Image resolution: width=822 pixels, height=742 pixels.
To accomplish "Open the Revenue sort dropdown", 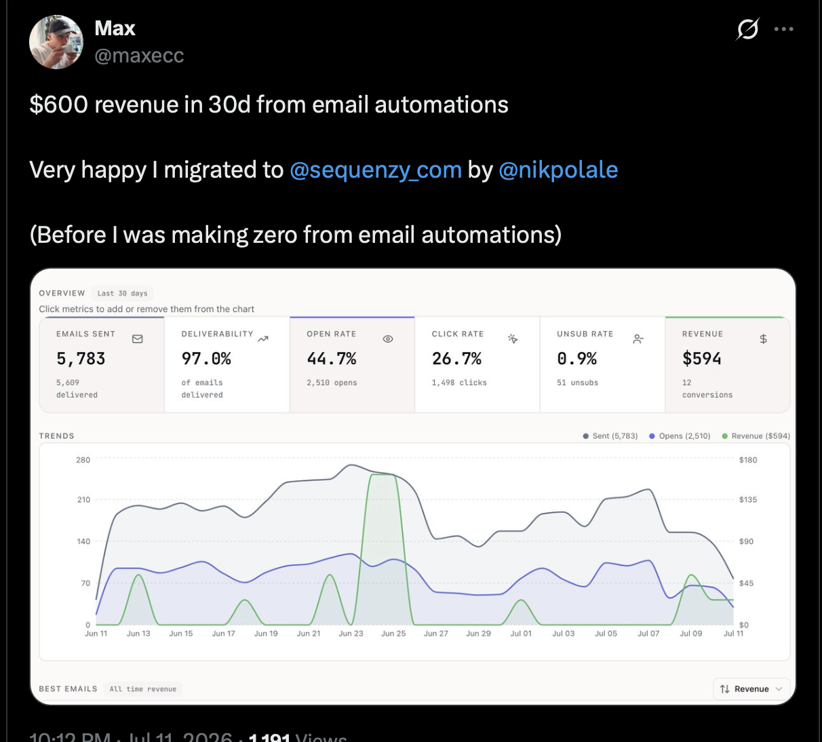I will [751, 688].
